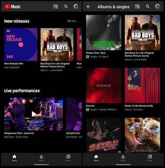
Task: Open search on Albums & singles screen
Action: [148, 7]
